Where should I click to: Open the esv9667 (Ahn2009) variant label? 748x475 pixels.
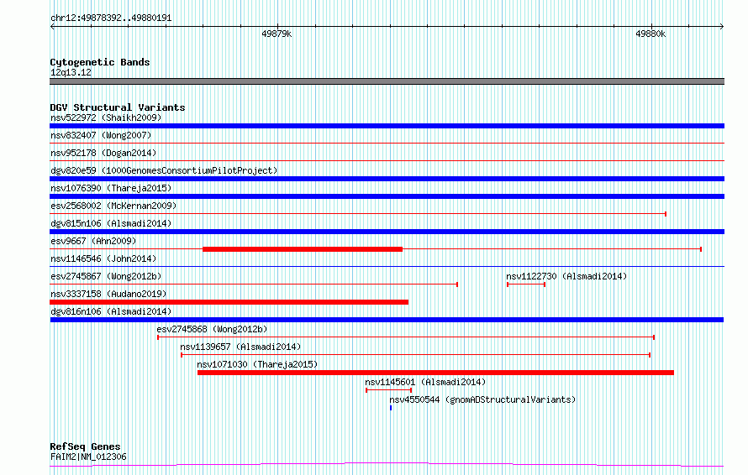(x=93, y=241)
